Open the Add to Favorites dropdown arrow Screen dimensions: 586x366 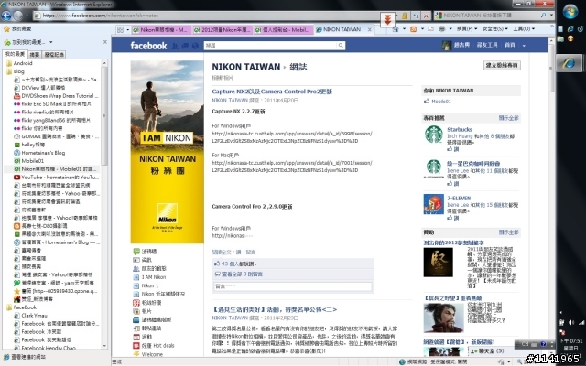pyautogui.click(x=51, y=42)
